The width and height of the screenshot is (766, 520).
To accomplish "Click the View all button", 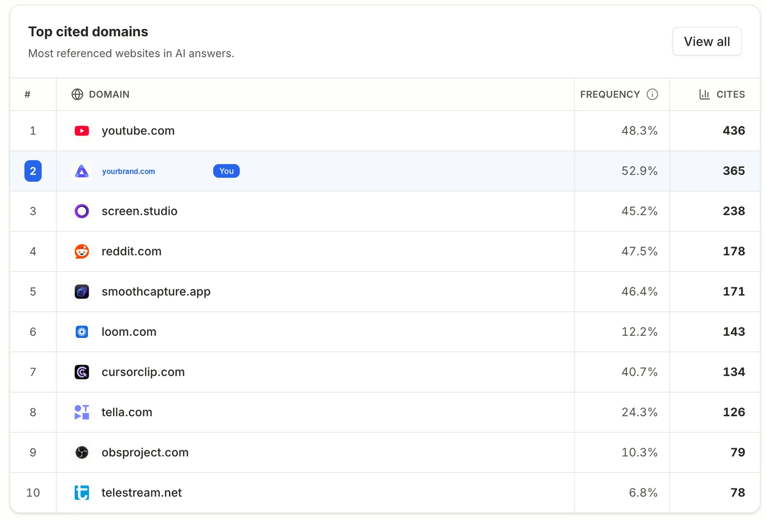I will [707, 42].
